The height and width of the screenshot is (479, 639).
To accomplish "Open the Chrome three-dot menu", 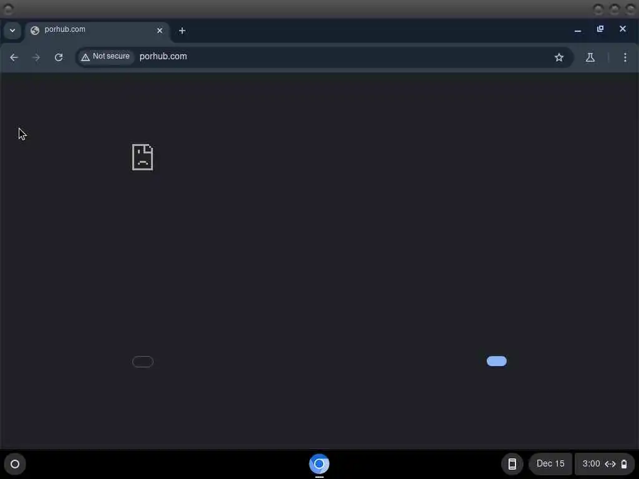I will coord(625,57).
